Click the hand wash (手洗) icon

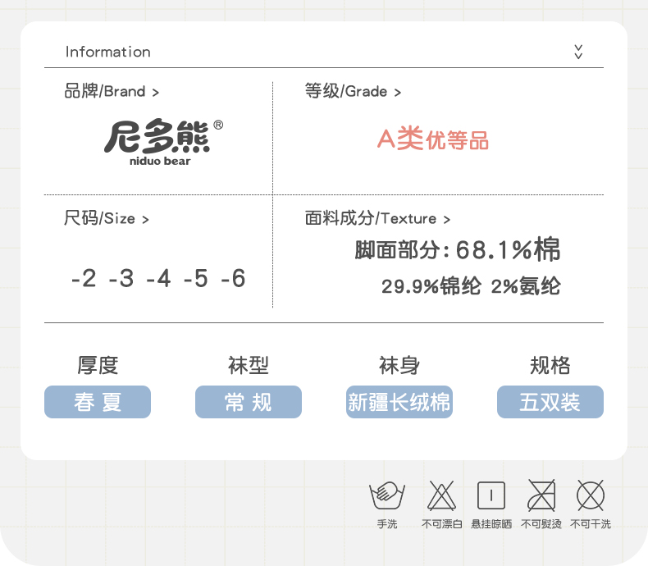click(x=387, y=495)
